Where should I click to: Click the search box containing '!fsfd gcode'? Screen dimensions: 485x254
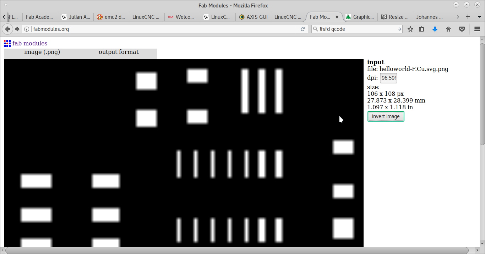pyautogui.click(x=357, y=29)
